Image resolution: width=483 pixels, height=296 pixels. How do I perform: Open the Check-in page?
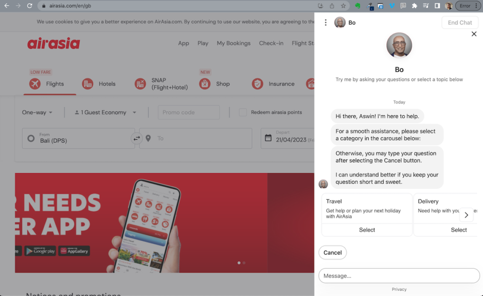[x=271, y=43]
